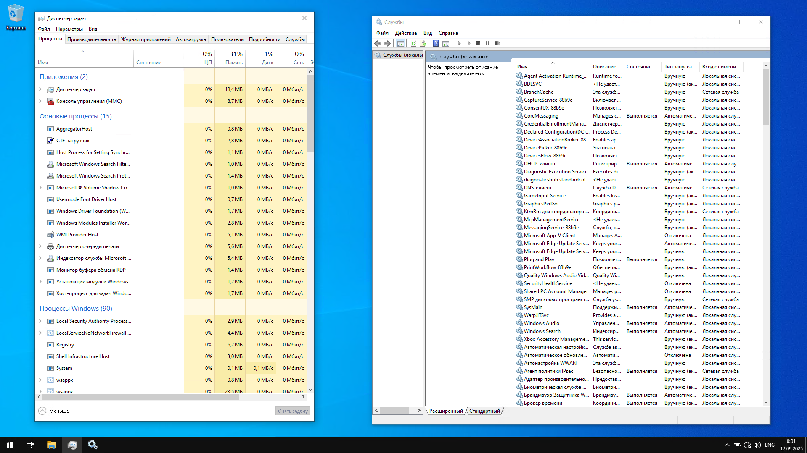Click the Microsoft Windows Search Filte... icon
This screenshot has height=453, width=807.
tap(50, 164)
